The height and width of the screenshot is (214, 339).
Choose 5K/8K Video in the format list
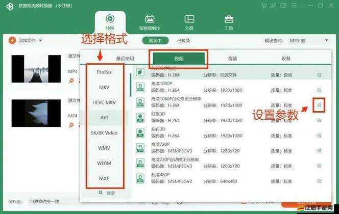coord(104,133)
